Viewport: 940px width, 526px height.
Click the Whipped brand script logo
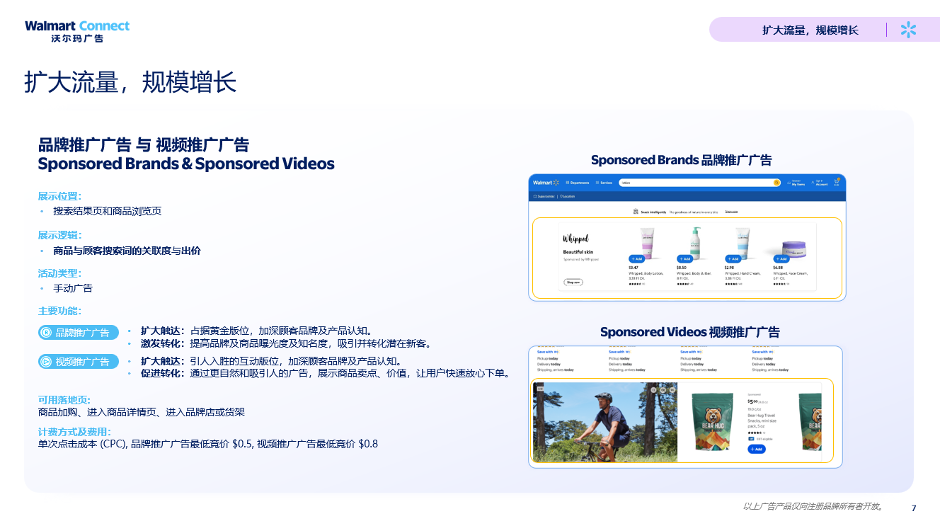(x=575, y=239)
